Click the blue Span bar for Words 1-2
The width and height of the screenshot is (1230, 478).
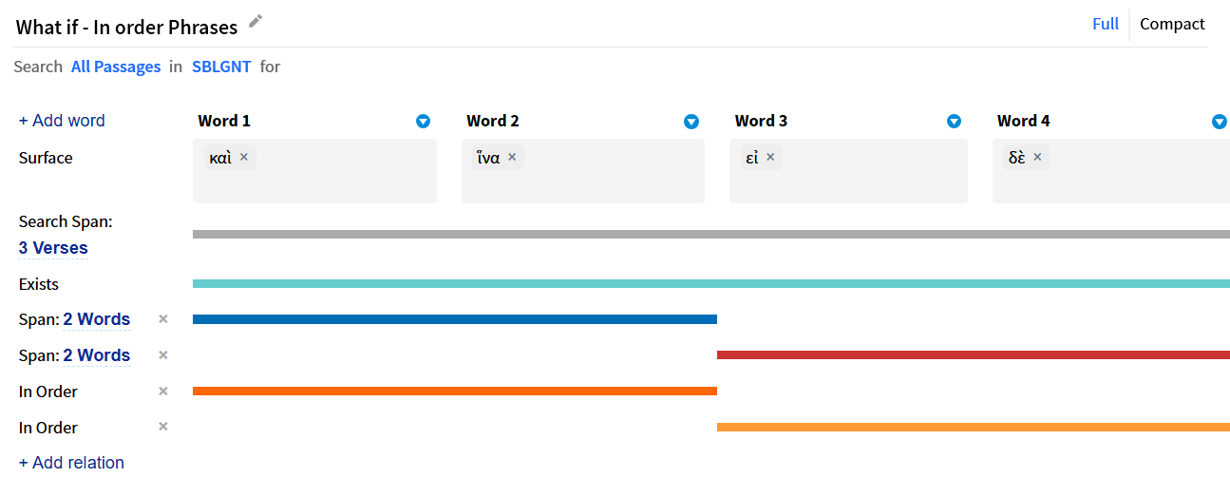pos(454,319)
